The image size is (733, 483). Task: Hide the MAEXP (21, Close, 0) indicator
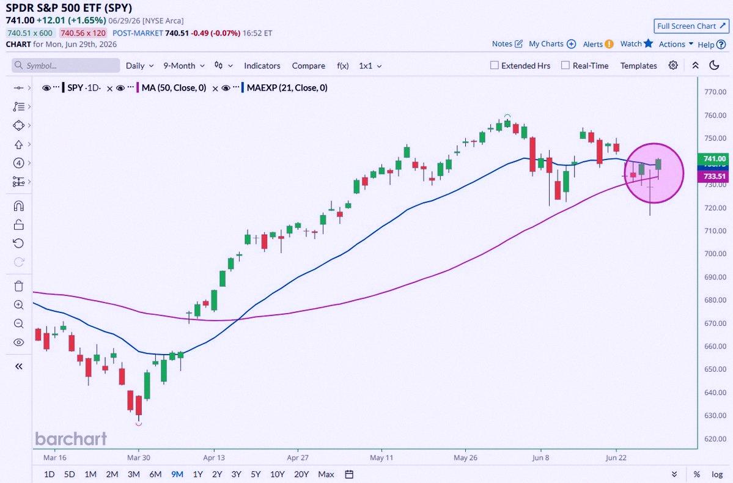pos(226,88)
